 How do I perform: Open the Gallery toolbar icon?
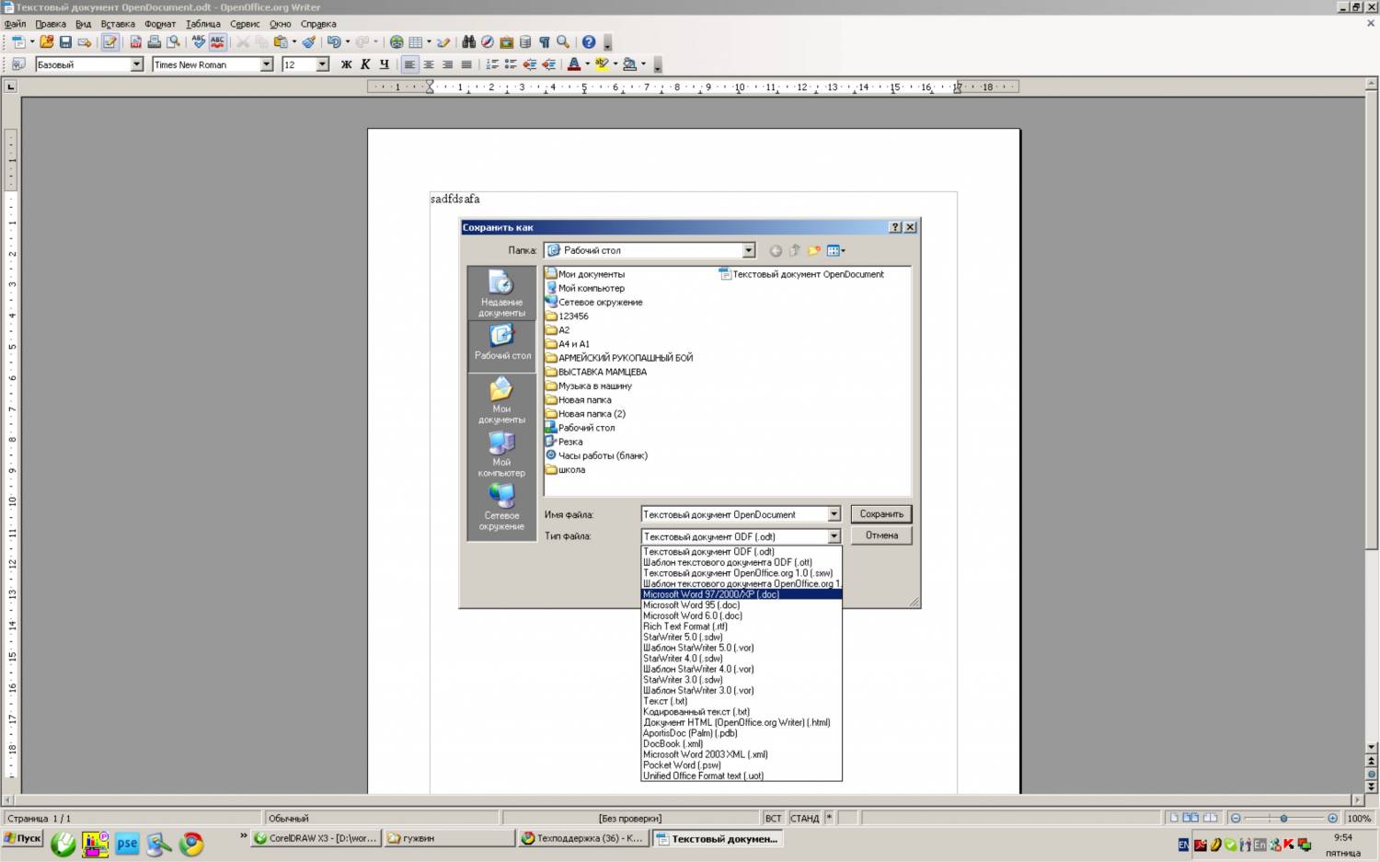tap(506, 41)
